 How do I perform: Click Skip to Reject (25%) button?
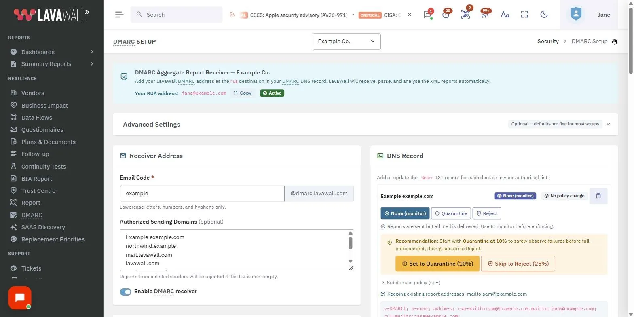click(518, 264)
